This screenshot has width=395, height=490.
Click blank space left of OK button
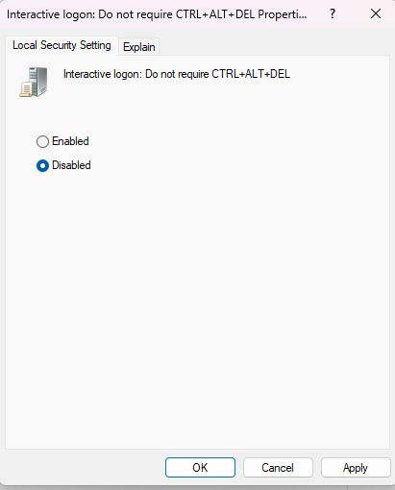85,468
